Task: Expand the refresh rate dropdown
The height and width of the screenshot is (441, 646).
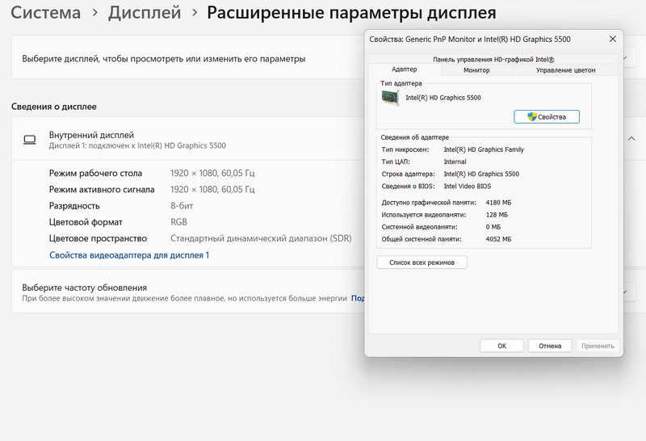Action: pyautogui.click(x=627, y=292)
